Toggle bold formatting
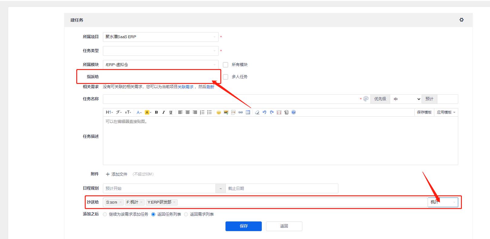490x239 pixels. coord(156,112)
